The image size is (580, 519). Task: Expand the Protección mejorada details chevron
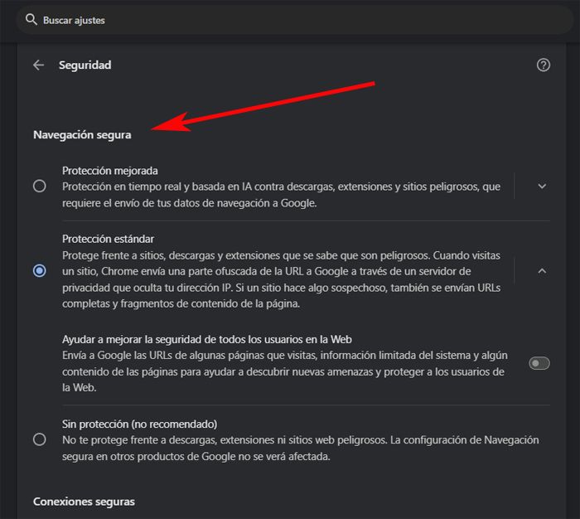click(542, 187)
